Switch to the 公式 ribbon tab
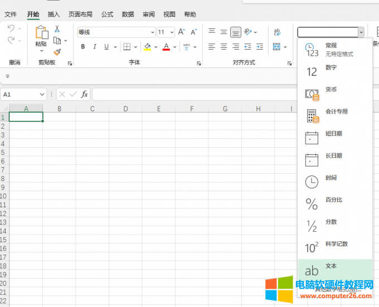Image resolution: width=379 pixels, height=307 pixels. click(107, 14)
